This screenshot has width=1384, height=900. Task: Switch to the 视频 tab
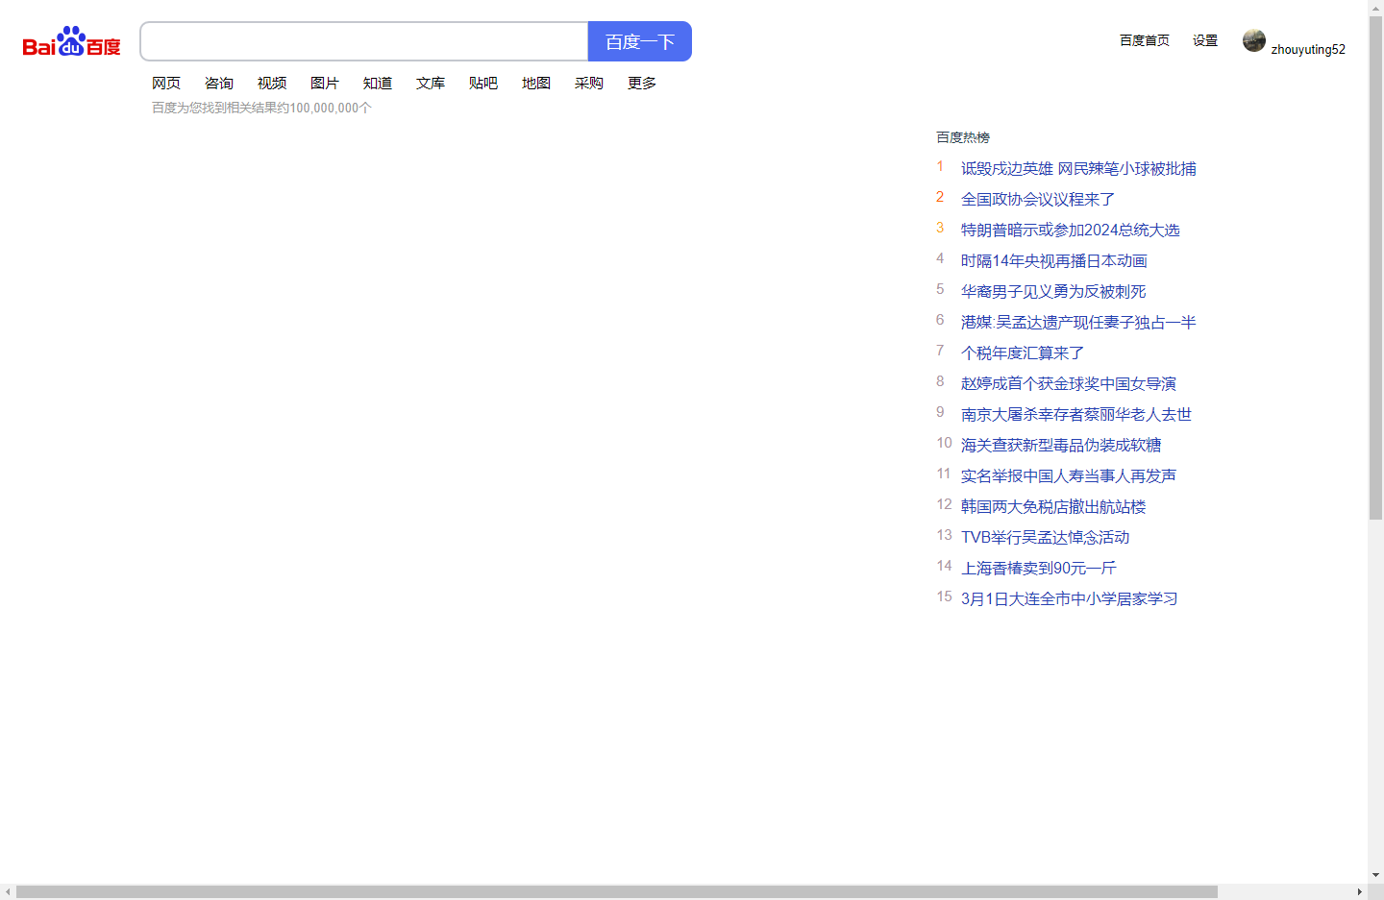(x=272, y=83)
